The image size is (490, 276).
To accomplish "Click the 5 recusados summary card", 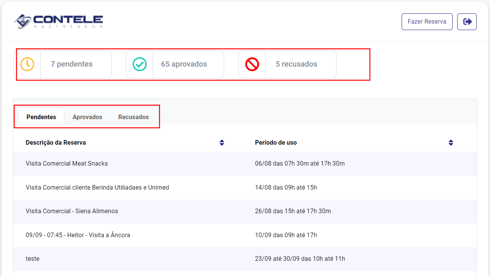I will click(301, 64).
